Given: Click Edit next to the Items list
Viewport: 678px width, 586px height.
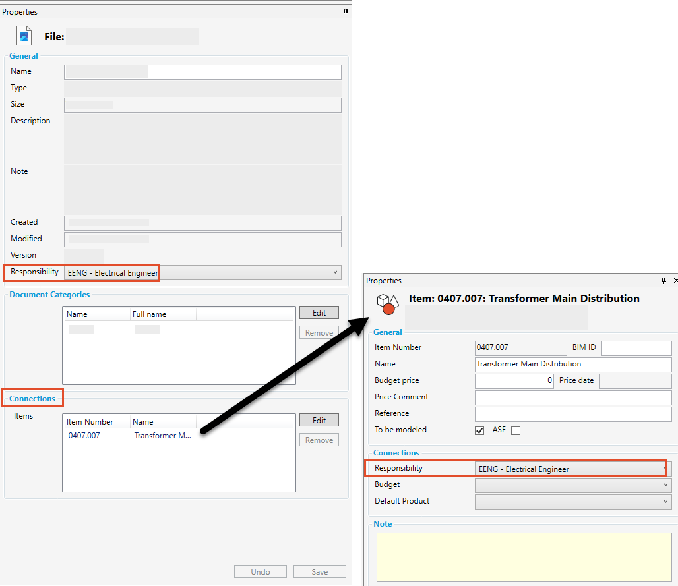Looking at the screenshot, I should [x=319, y=420].
